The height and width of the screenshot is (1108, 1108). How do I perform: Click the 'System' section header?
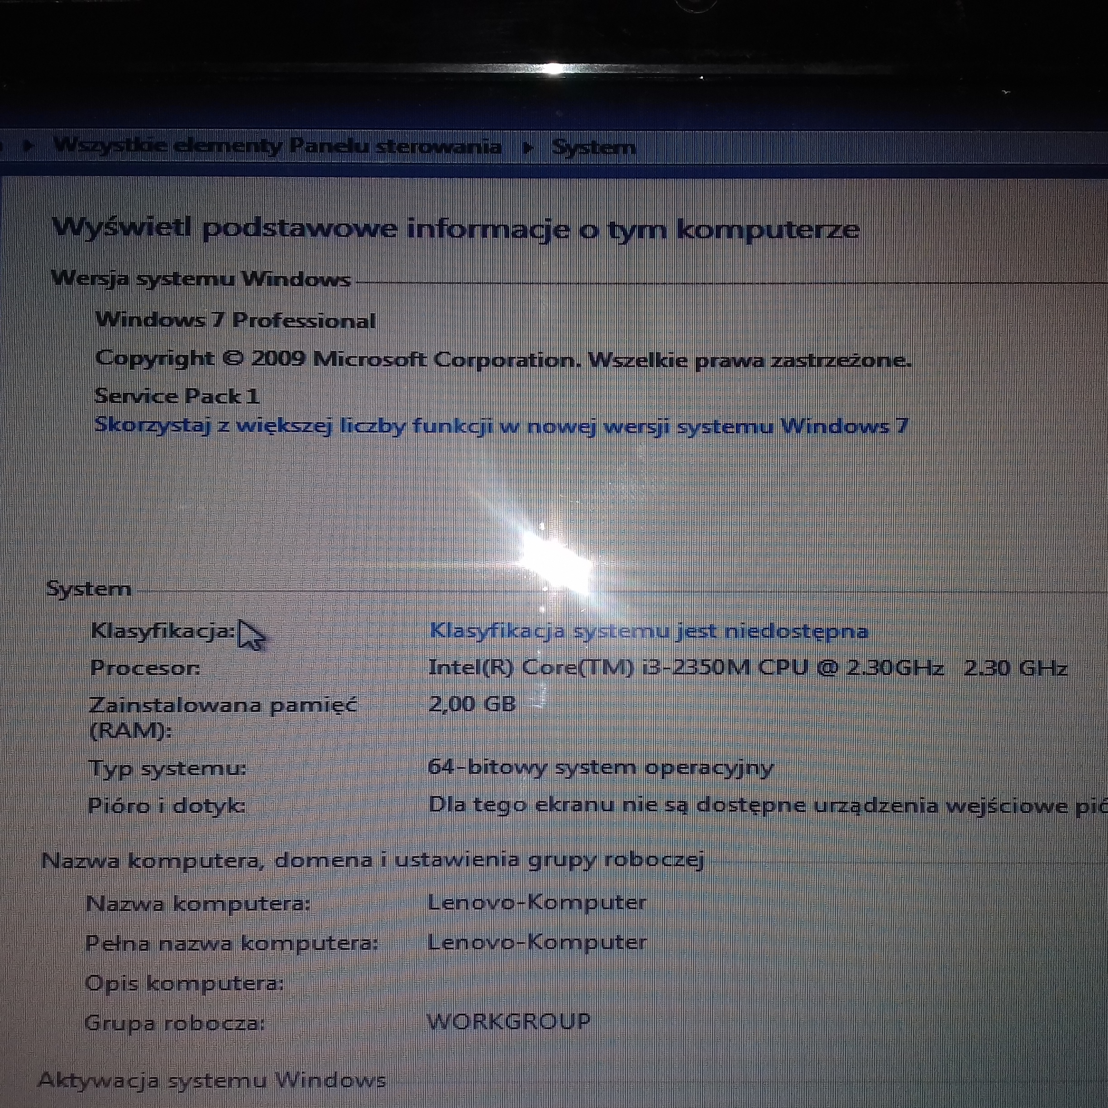[x=89, y=589]
